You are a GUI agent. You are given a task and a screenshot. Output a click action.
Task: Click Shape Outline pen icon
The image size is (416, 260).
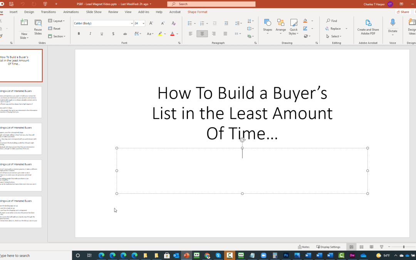point(305,29)
